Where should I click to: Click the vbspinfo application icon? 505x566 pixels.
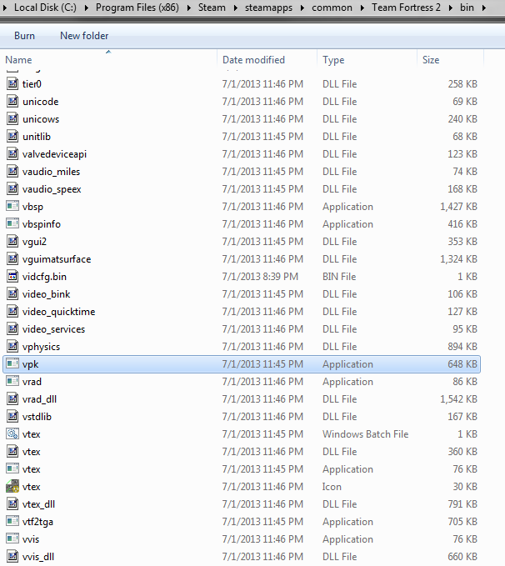[12, 223]
